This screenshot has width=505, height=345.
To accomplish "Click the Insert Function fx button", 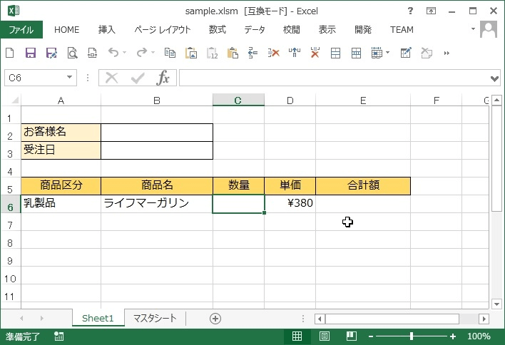I will pos(163,78).
